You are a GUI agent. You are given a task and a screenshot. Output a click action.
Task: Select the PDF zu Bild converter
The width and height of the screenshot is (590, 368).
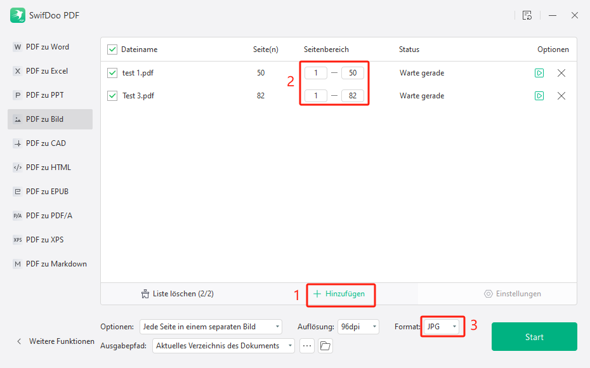pyautogui.click(x=50, y=119)
